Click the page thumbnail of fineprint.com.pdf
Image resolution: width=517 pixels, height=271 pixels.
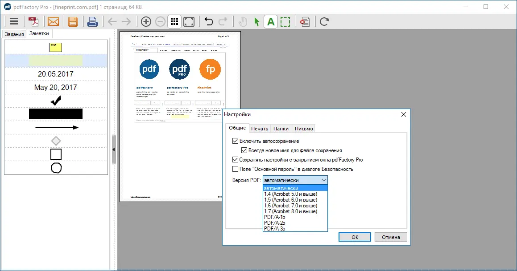coord(180,117)
